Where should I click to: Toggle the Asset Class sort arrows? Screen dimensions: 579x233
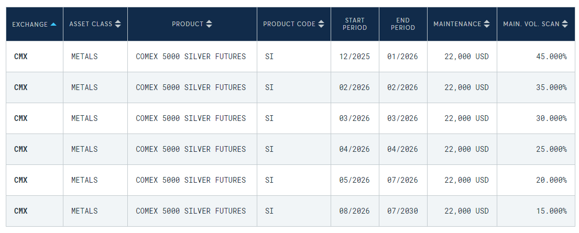pyautogui.click(x=118, y=24)
